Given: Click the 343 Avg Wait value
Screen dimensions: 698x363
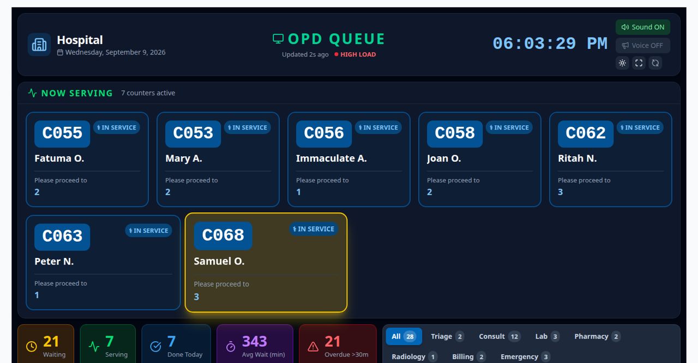Looking at the screenshot, I should [x=255, y=342].
